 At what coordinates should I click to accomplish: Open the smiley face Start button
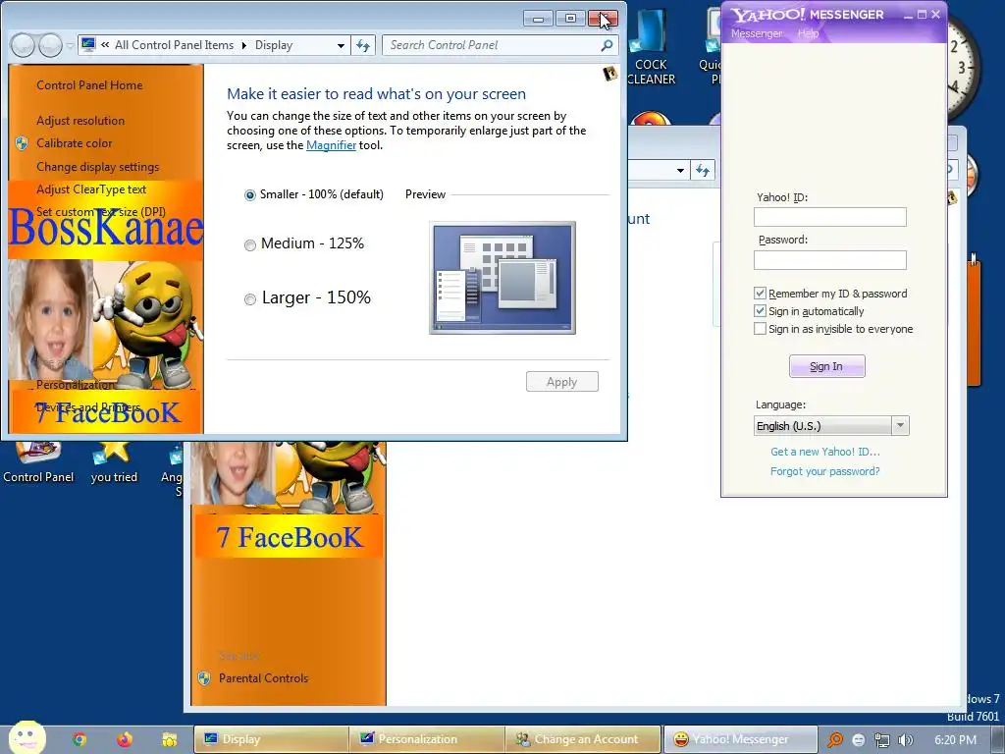pos(26,738)
